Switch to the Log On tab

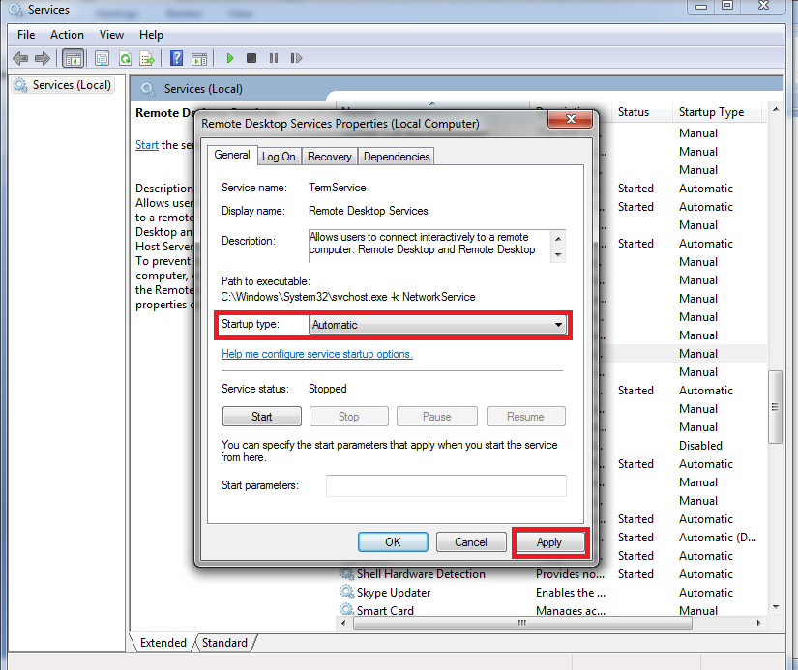tap(279, 157)
